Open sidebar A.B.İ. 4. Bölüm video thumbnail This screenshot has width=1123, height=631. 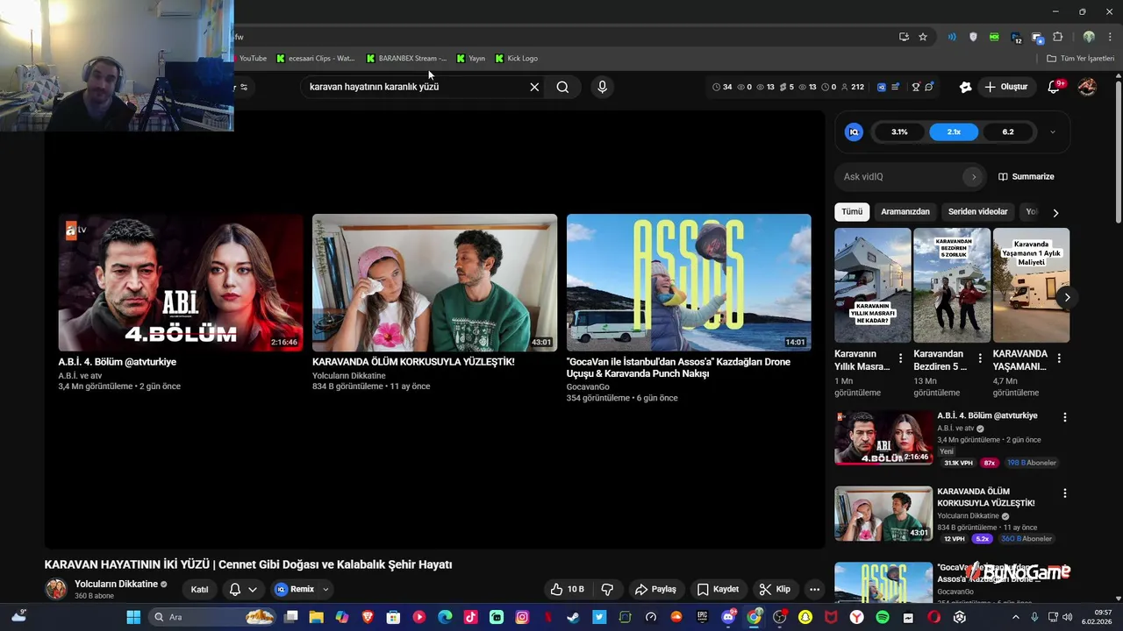(x=883, y=438)
